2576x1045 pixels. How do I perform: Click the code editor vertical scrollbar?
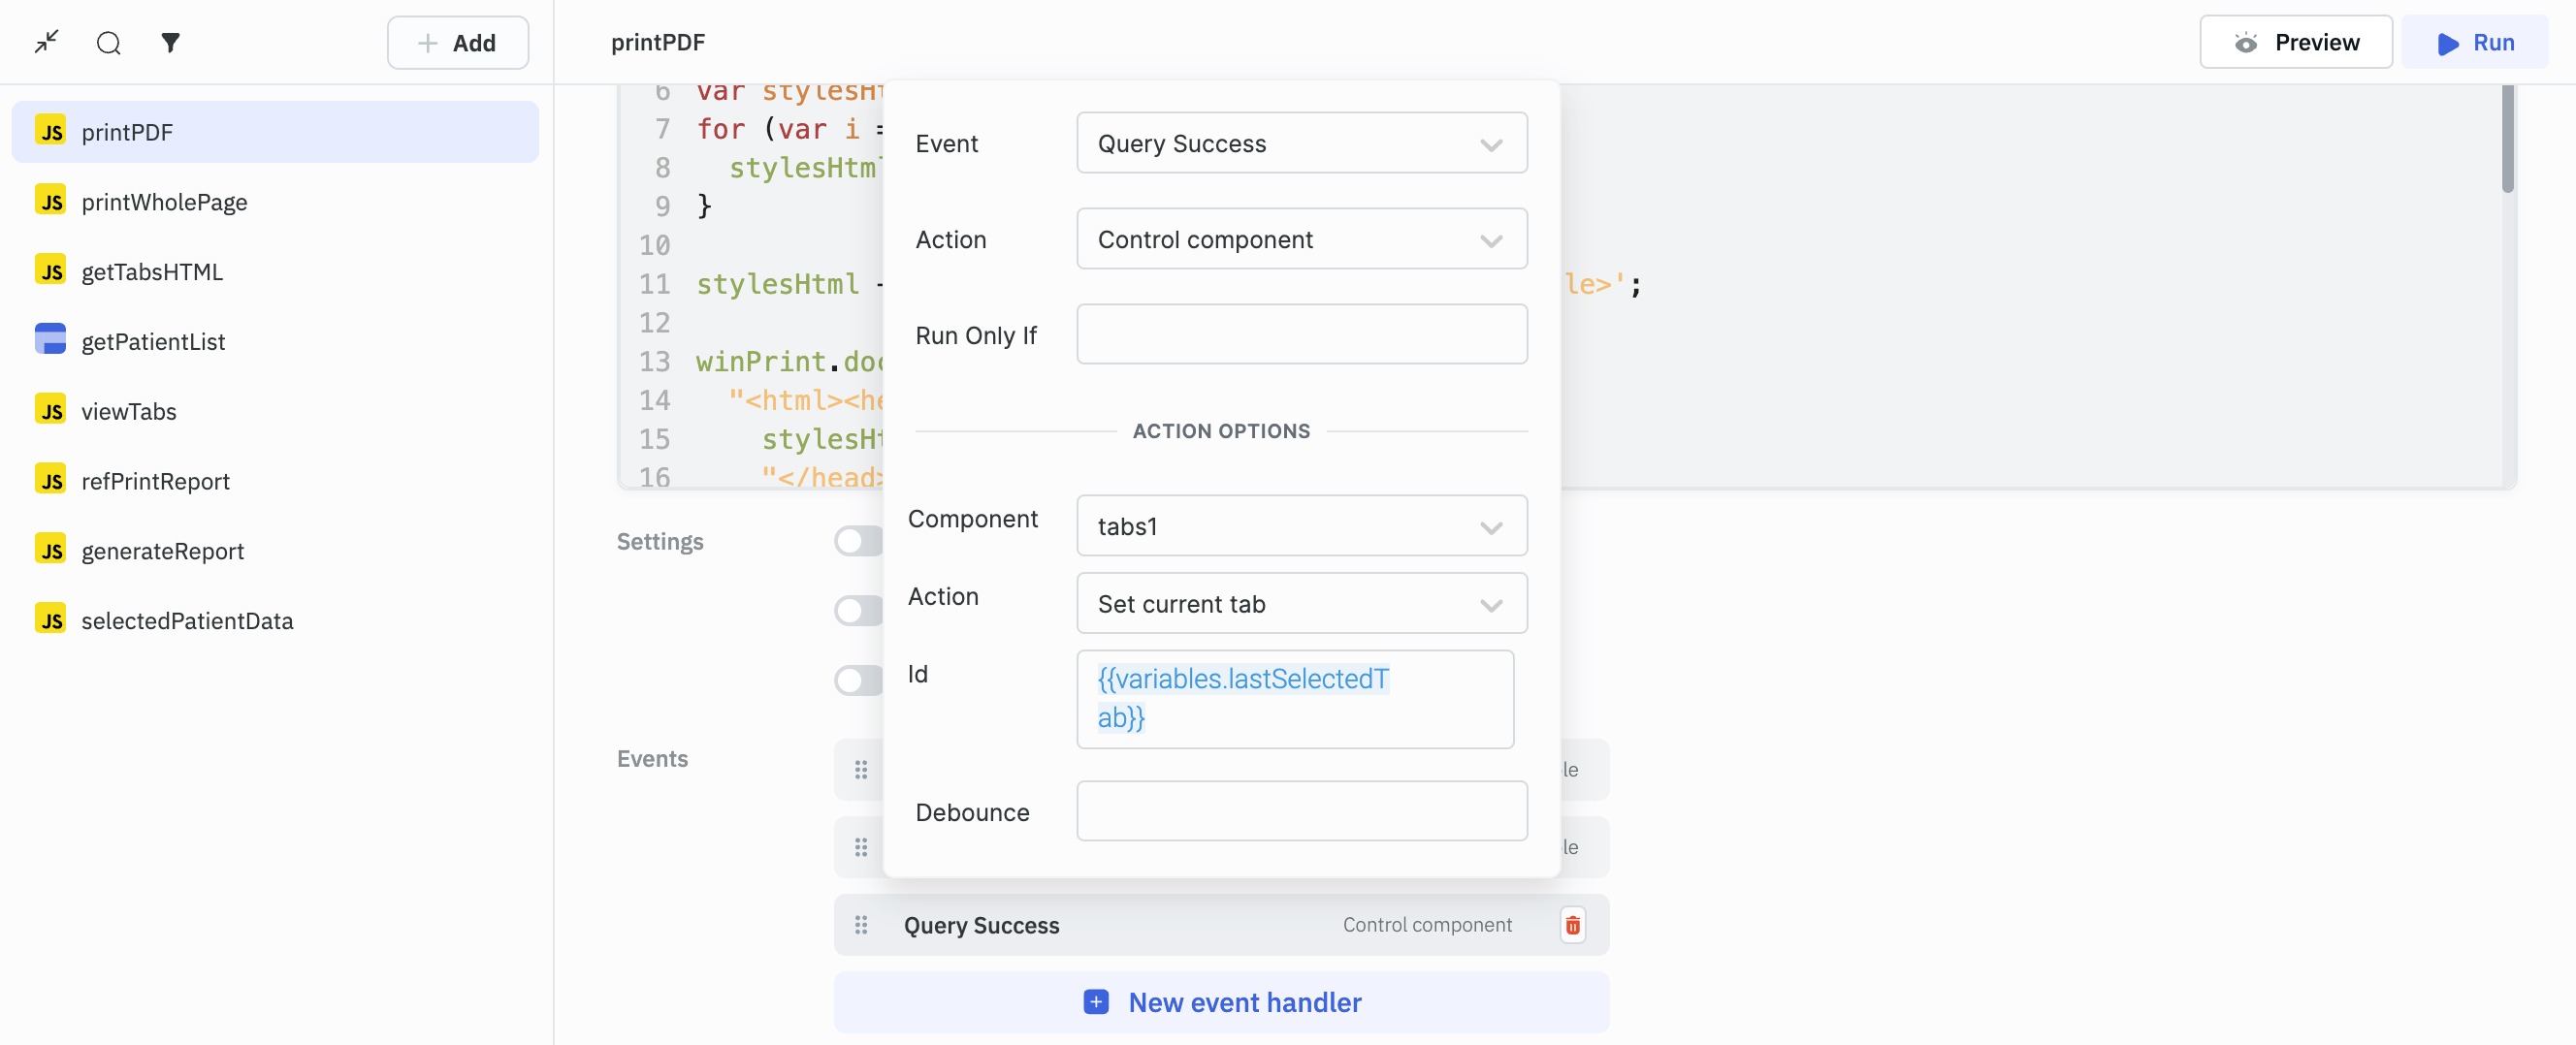[2507, 140]
